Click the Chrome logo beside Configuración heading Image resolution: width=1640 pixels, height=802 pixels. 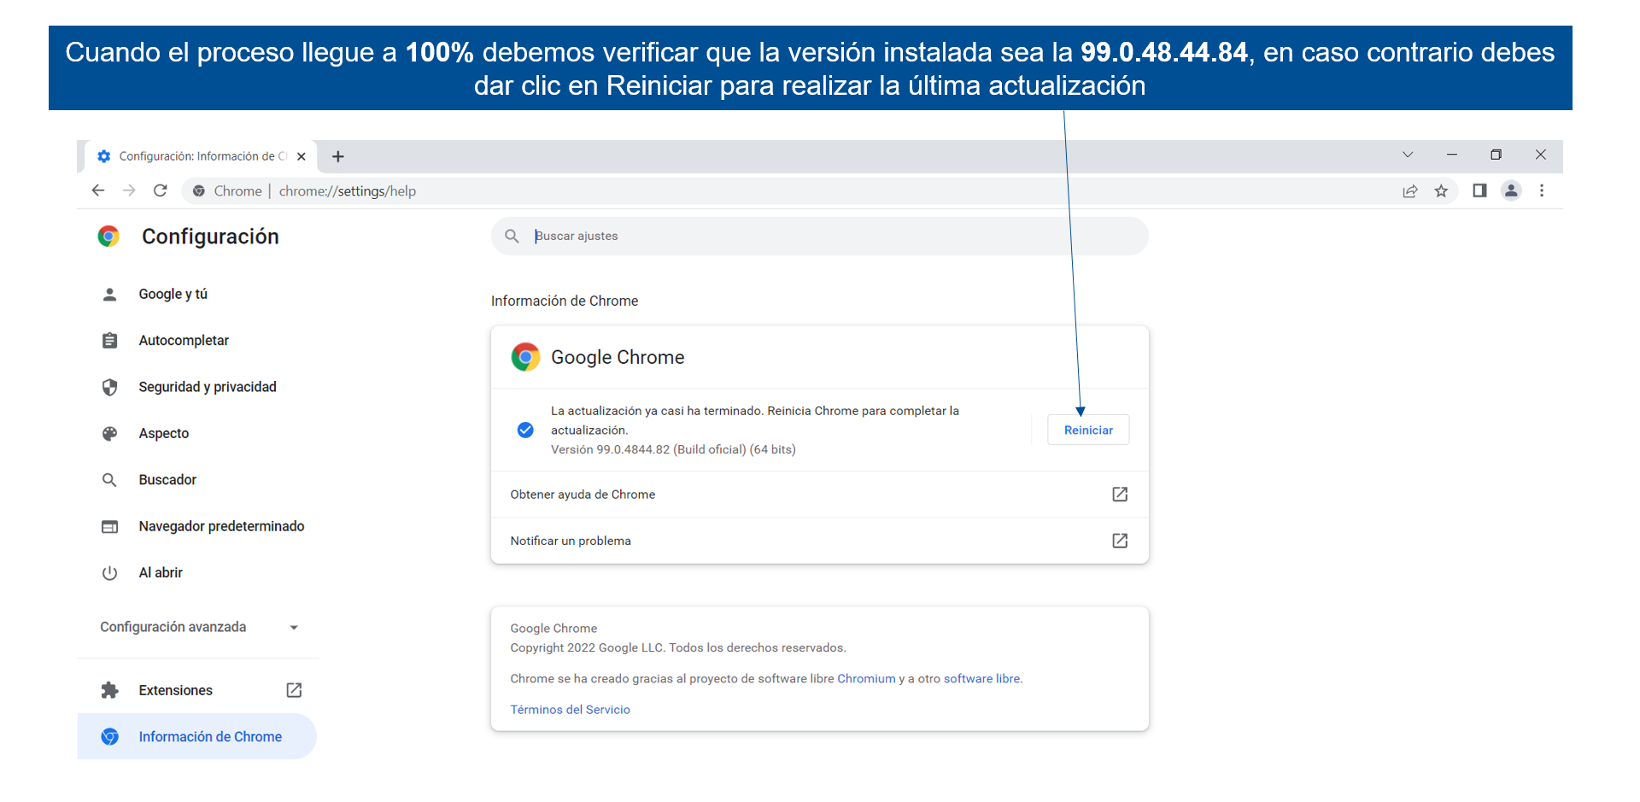108,236
